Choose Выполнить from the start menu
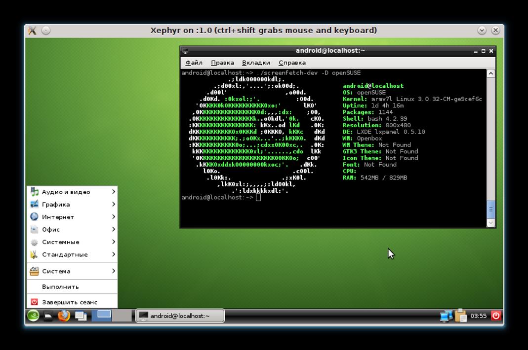The width and height of the screenshot is (528, 350). click(x=73, y=287)
